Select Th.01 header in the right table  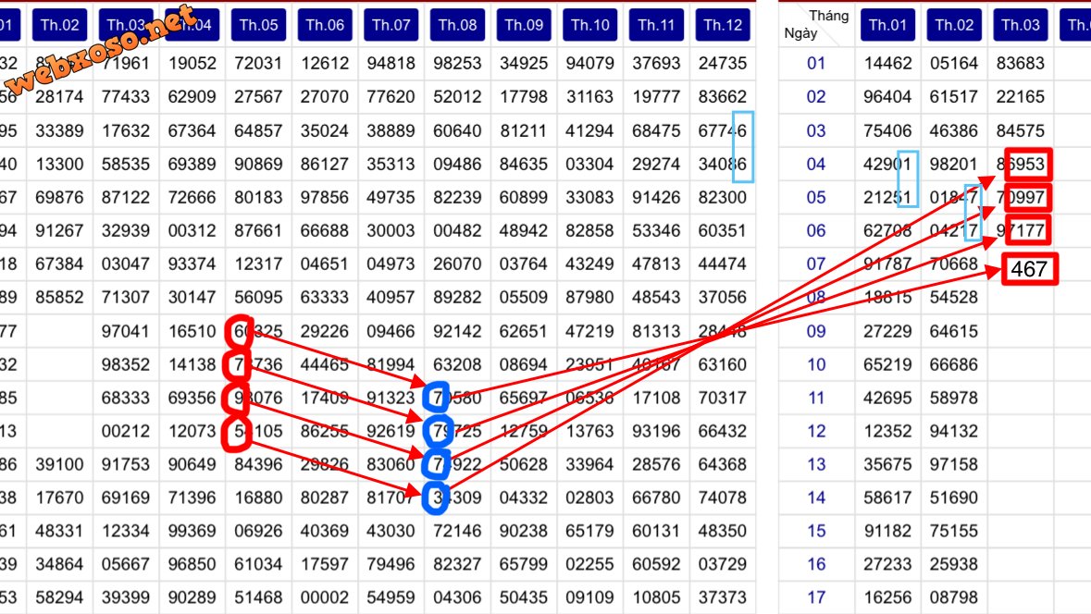click(887, 25)
